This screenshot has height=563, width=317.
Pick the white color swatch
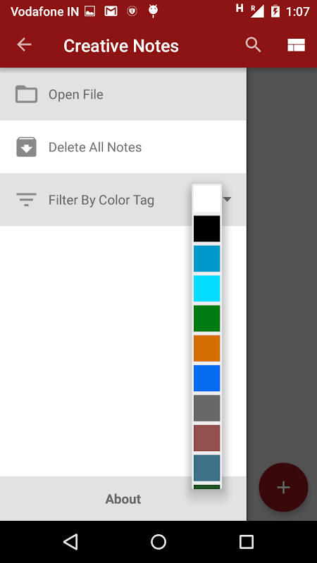click(206, 198)
